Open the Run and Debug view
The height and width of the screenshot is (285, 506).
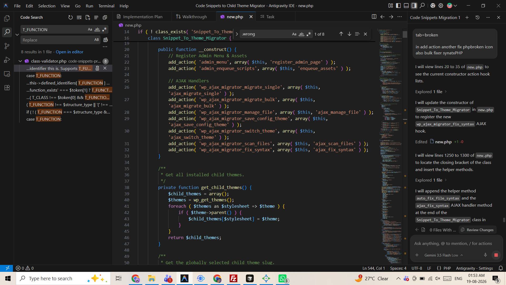(x=7, y=60)
